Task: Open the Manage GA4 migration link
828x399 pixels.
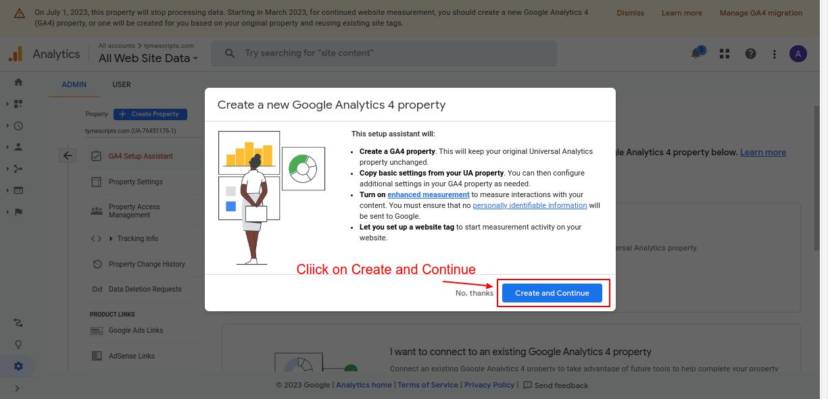Action: [761, 12]
